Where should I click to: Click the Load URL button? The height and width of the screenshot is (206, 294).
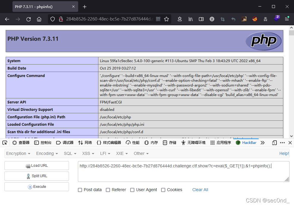(37, 166)
